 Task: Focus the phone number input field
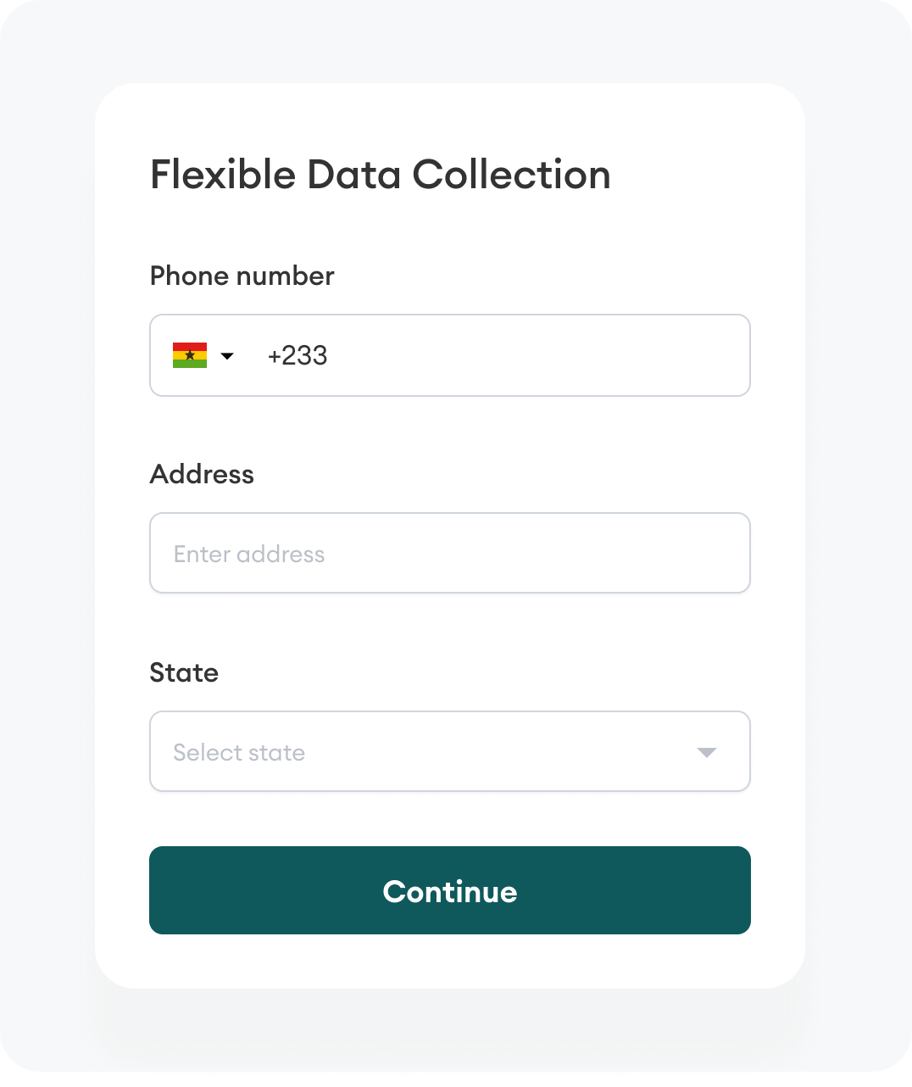450,355
